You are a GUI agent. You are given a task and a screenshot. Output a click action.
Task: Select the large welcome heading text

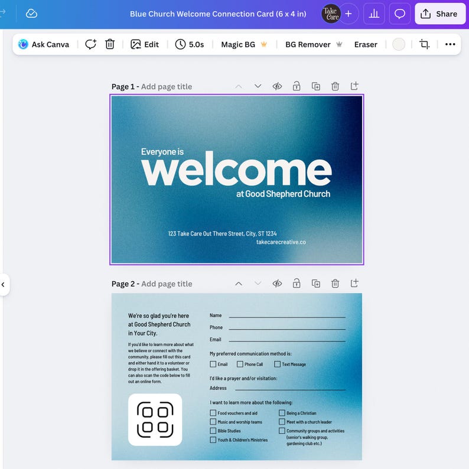pyautogui.click(x=237, y=170)
